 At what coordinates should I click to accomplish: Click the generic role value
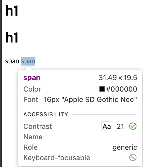click(x=125, y=148)
